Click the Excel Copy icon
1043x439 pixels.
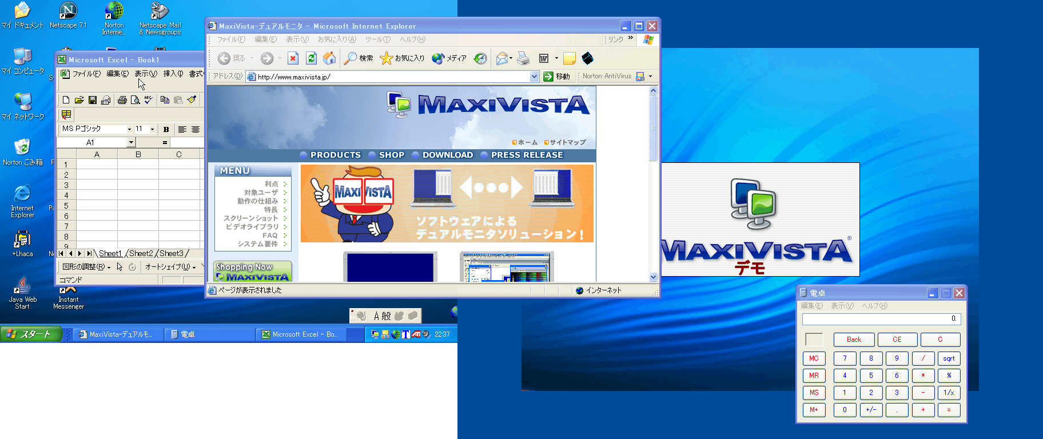(x=165, y=100)
